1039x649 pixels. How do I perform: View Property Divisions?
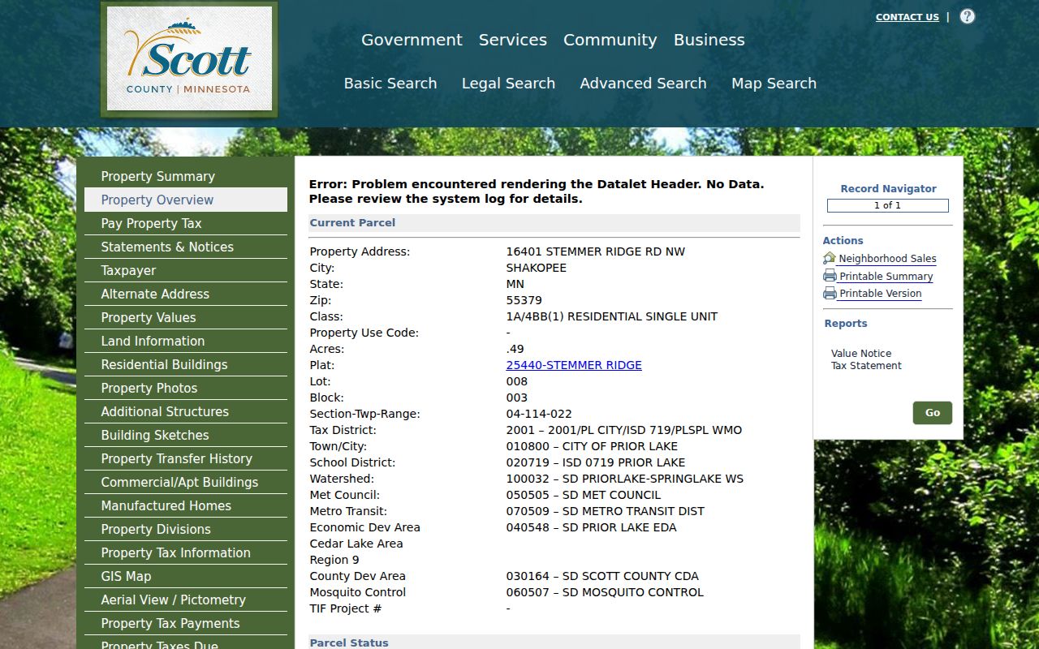coord(186,529)
